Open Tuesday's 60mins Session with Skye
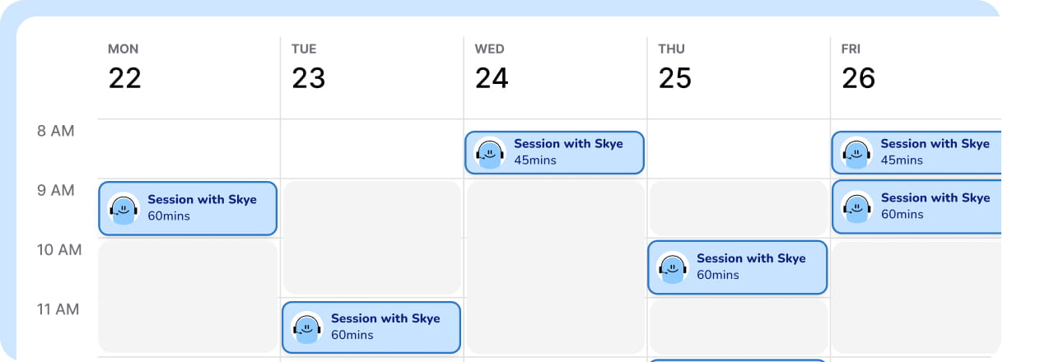The height and width of the screenshot is (362, 1054). pyautogui.click(x=371, y=327)
